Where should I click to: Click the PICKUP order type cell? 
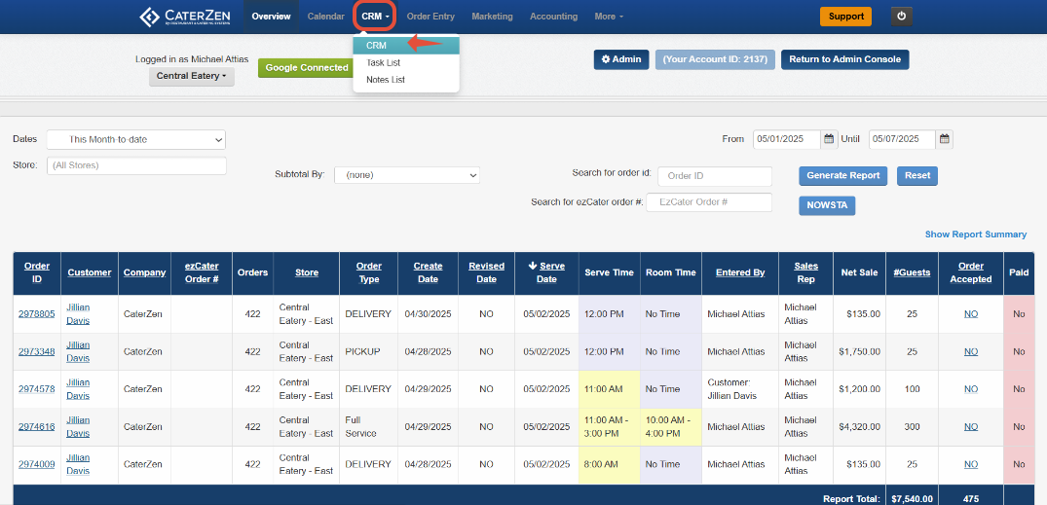[x=368, y=351]
